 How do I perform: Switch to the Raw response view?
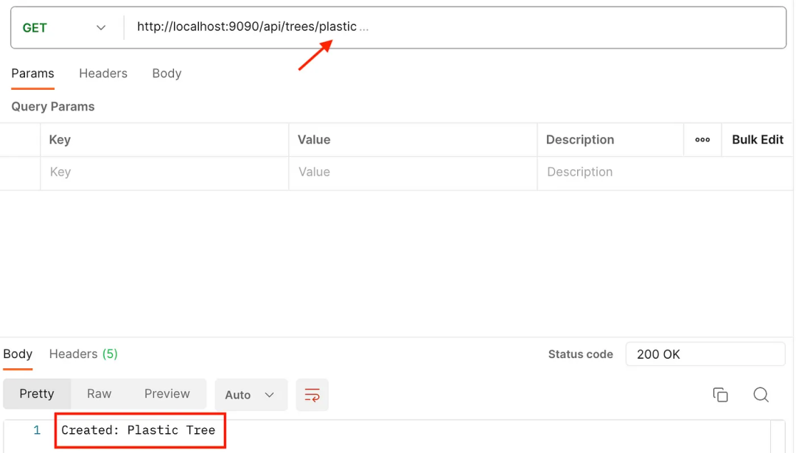[x=99, y=394]
